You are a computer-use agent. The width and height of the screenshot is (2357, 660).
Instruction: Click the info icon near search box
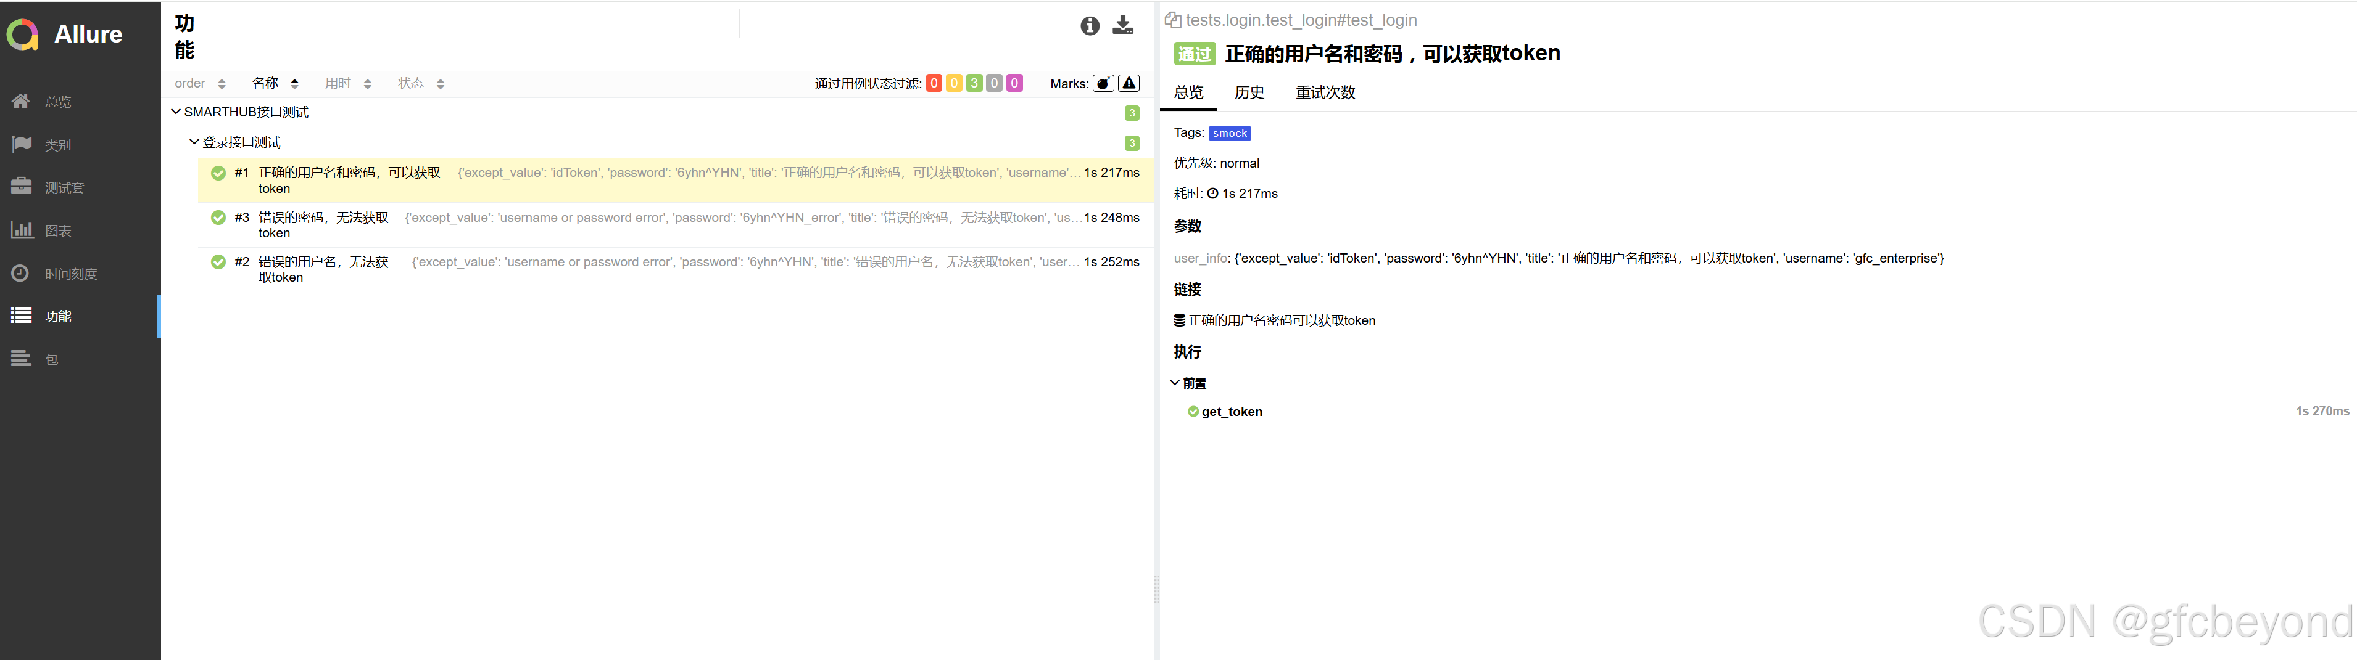point(1089,26)
